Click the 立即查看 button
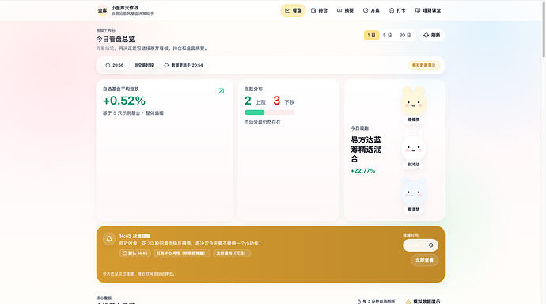This screenshot has height=304, width=546. pos(424,260)
